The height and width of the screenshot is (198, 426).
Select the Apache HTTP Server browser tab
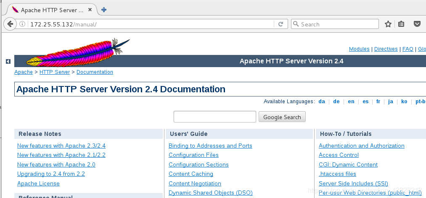pos(52,10)
